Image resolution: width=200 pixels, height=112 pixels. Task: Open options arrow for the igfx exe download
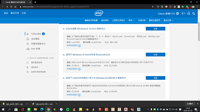(x=56, y=104)
